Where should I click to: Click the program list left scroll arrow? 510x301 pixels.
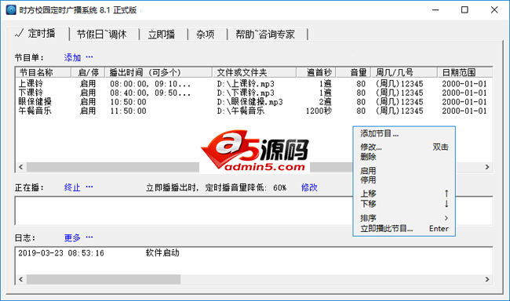[21, 167]
